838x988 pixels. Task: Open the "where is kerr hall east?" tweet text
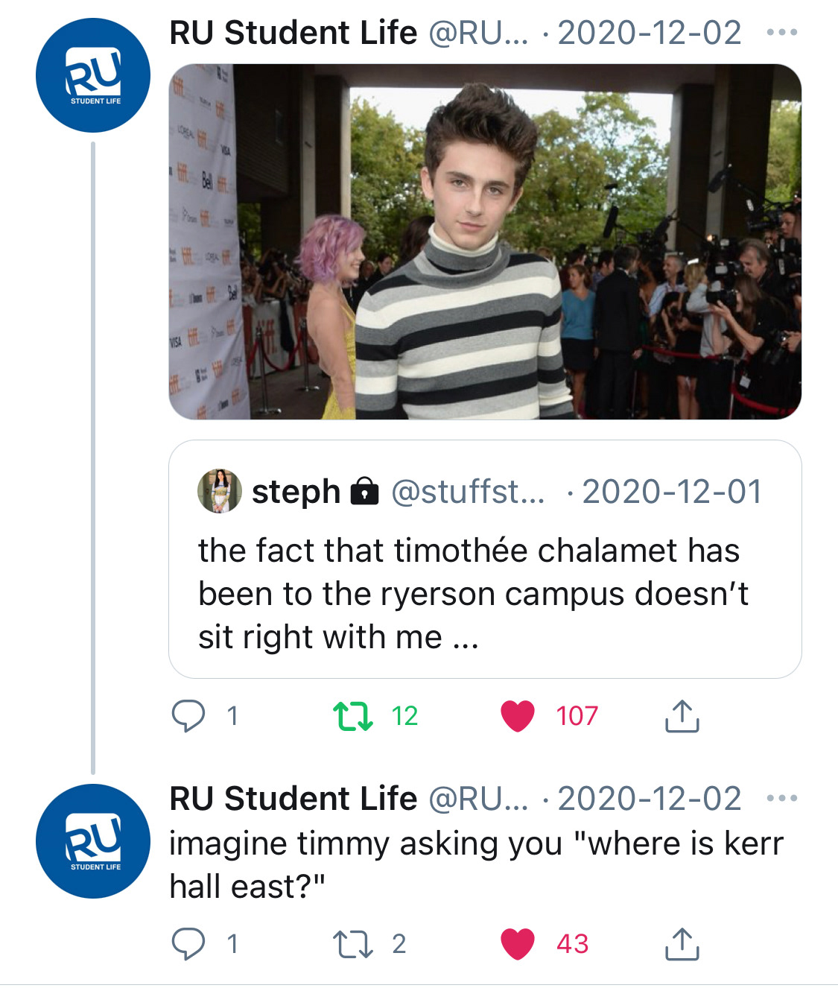(476, 864)
